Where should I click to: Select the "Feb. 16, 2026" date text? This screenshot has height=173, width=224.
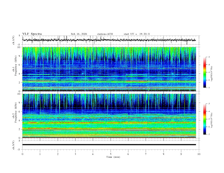point(79,34)
